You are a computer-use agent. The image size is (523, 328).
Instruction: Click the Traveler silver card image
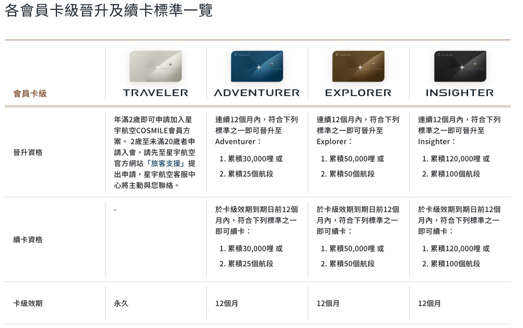coord(155,66)
